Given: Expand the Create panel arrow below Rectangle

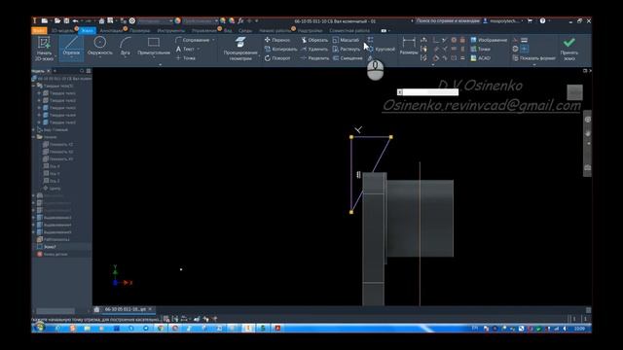Looking at the screenshot, I should click(160, 64).
